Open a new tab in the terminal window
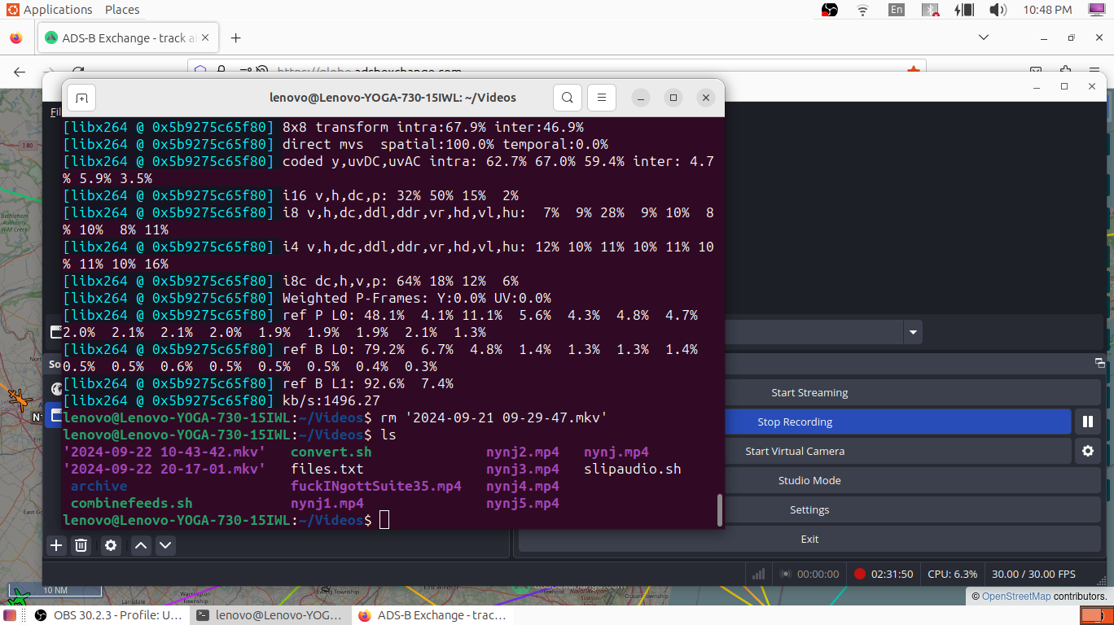Image resolution: width=1114 pixels, height=625 pixels. click(x=81, y=98)
